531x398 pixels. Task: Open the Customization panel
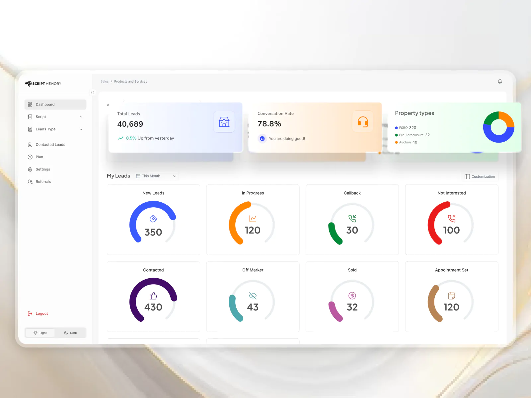pyautogui.click(x=480, y=176)
